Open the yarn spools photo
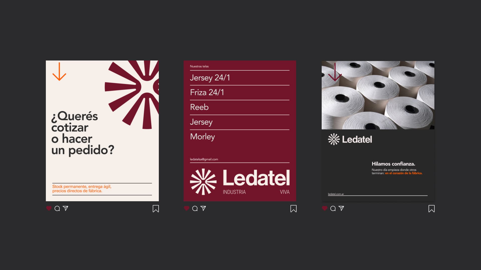Screen dimensions: 481x270 pos(378,95)
